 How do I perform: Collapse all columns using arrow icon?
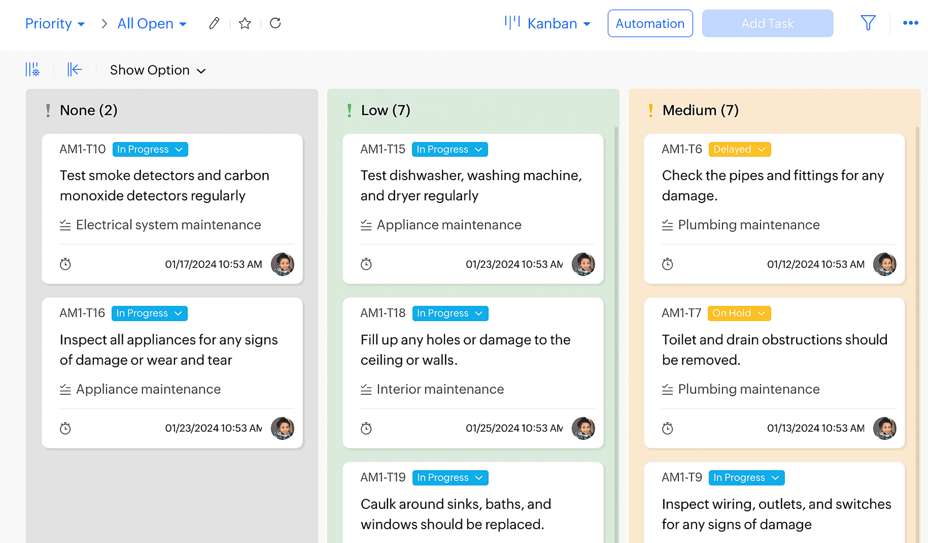point(74,70)
